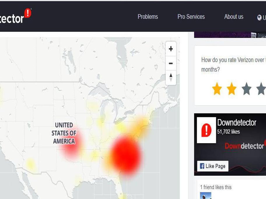The height and width of the screenshot is (199, 266).
Task: Rate Verizon three stars
Action: tap(246, 89)
